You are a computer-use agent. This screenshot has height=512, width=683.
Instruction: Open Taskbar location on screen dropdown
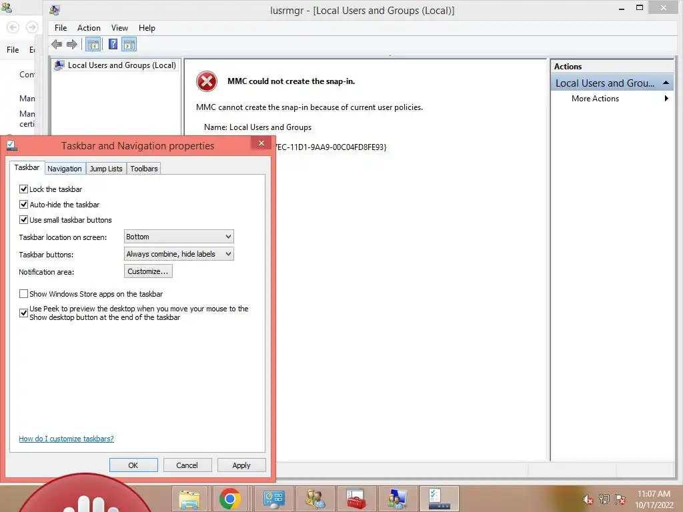click(x=179, y=237)
